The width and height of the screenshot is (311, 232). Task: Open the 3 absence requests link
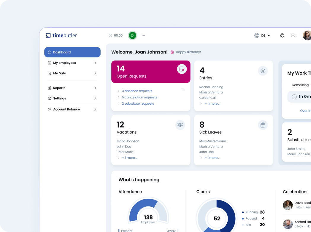click(x=137, y=91)
